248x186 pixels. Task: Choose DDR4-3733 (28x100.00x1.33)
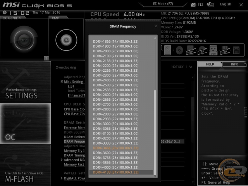click(115, 158)
